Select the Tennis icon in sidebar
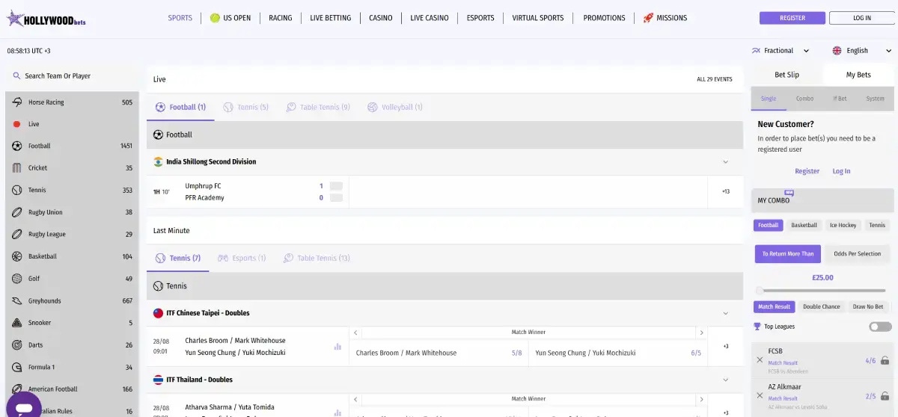898x417 pixels. click(16, 190)
